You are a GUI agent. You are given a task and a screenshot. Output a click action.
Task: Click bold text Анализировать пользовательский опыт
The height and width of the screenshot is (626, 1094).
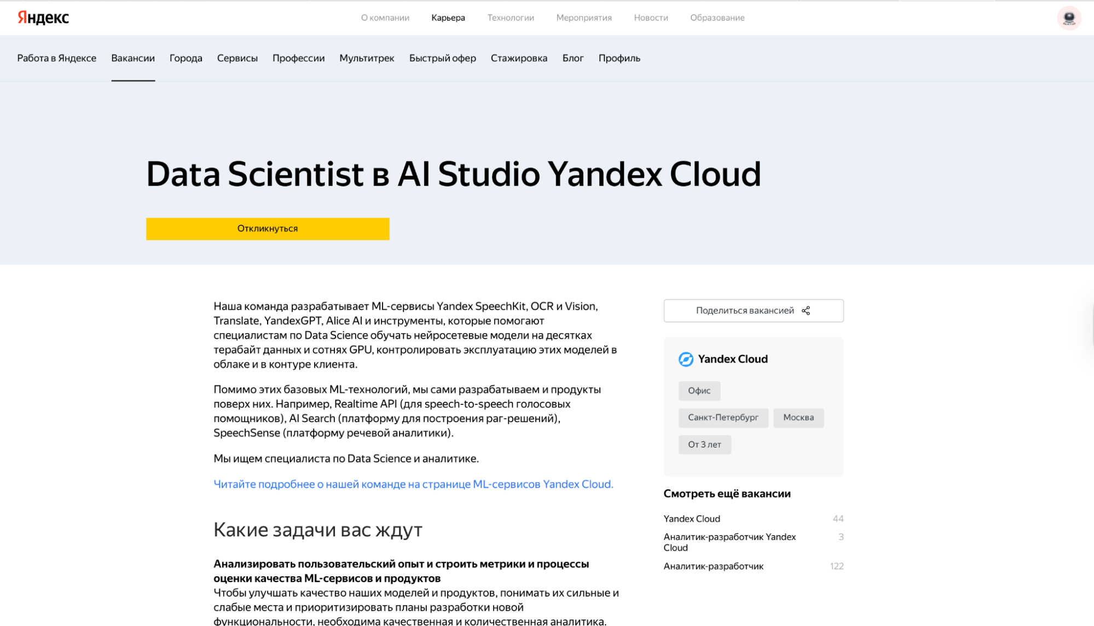401,571
